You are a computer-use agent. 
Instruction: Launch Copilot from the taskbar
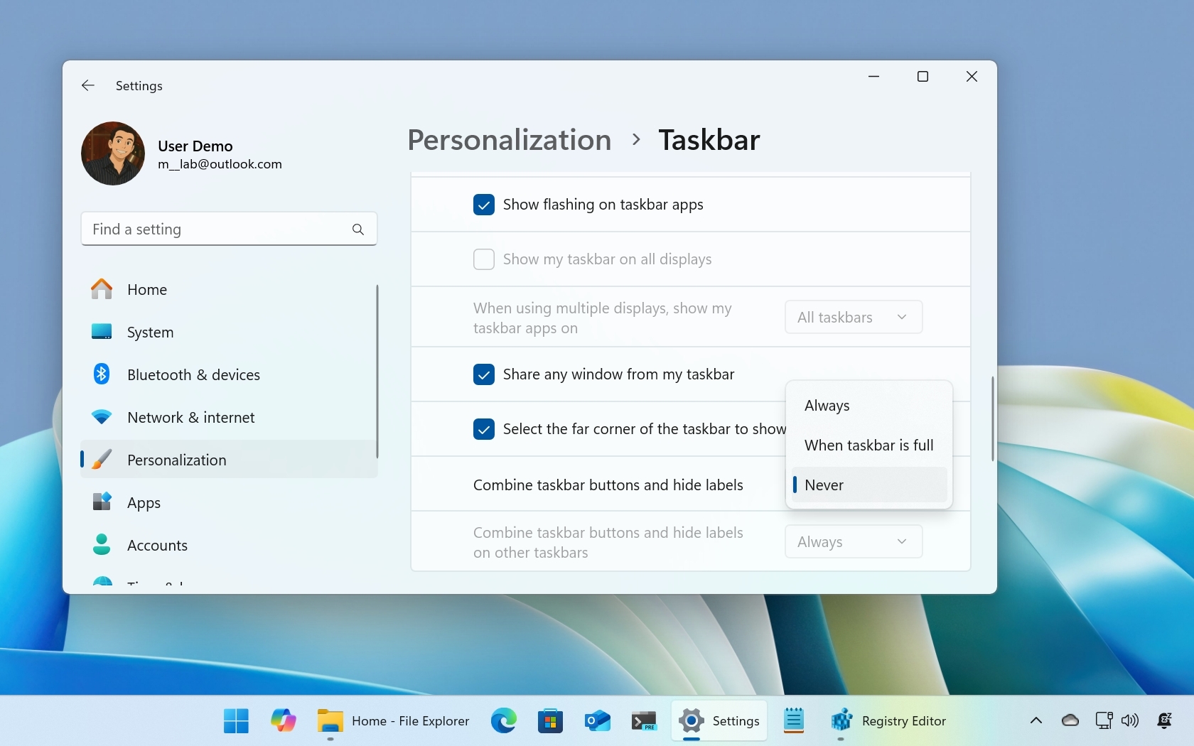coord(283,720)
